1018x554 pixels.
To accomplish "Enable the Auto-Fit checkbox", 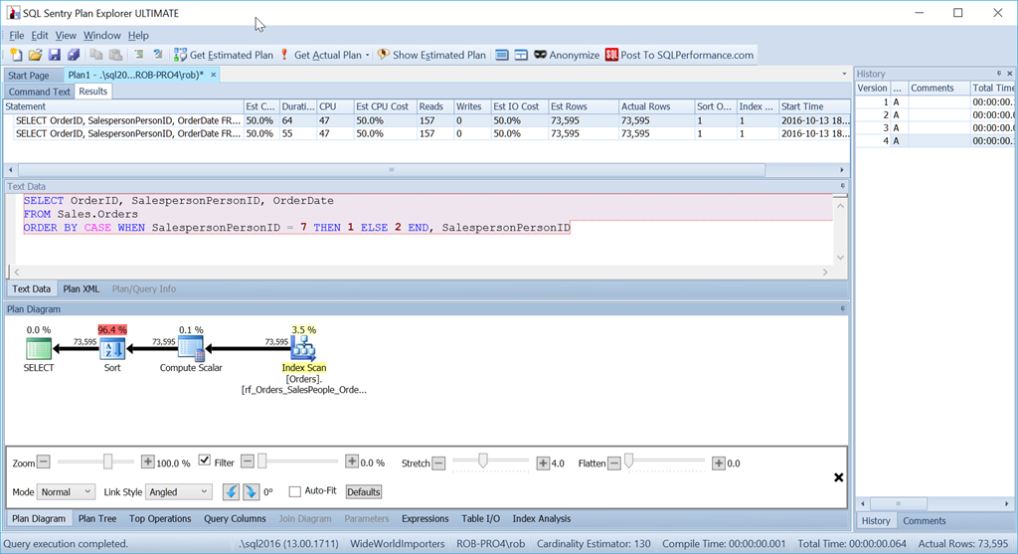I will pos(294,491).
